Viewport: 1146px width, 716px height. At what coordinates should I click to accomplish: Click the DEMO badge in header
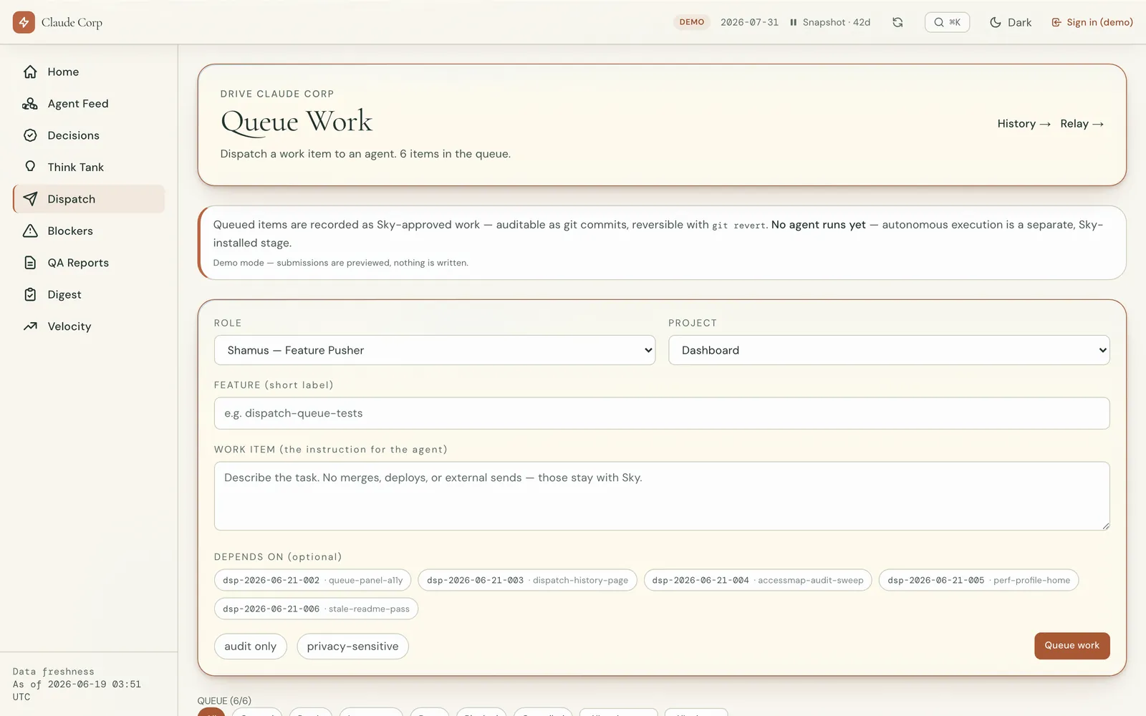(692, 22)
